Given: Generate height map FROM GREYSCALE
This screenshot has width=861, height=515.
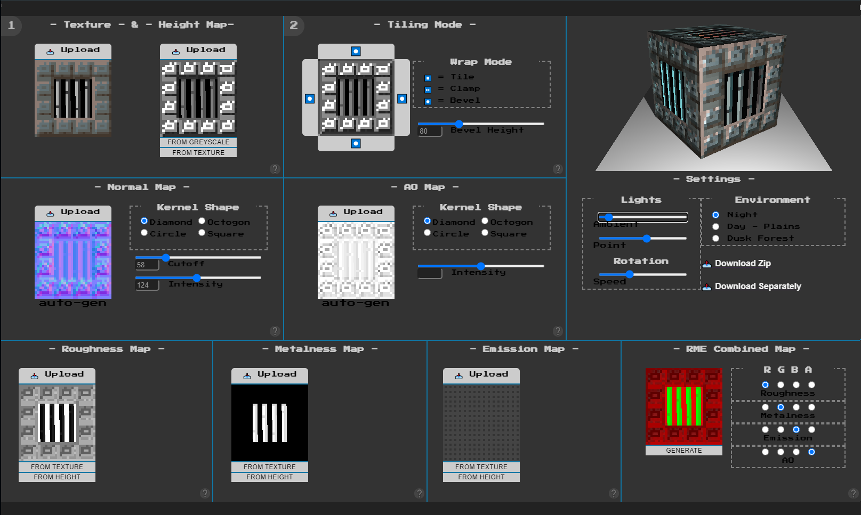Looking at the screenshot, I should click(198, 142).
